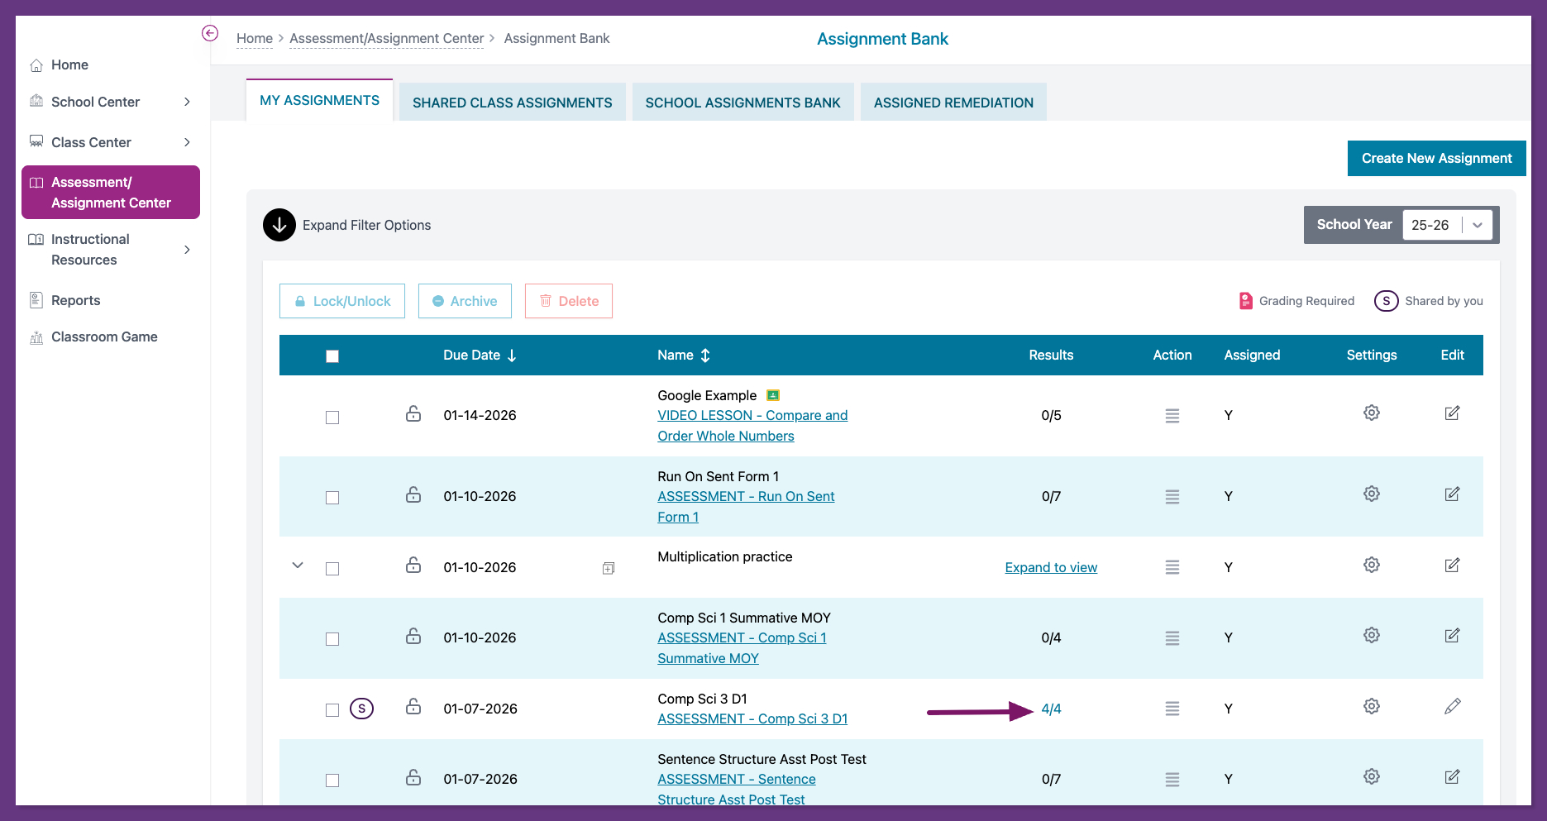
Task: Open settings gear for Run On Sent Form 1
Action: point(1371,494)
